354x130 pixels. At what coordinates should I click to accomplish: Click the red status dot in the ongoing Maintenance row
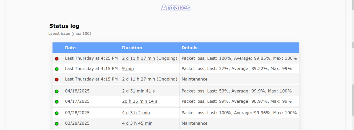[x=57, y=79]
